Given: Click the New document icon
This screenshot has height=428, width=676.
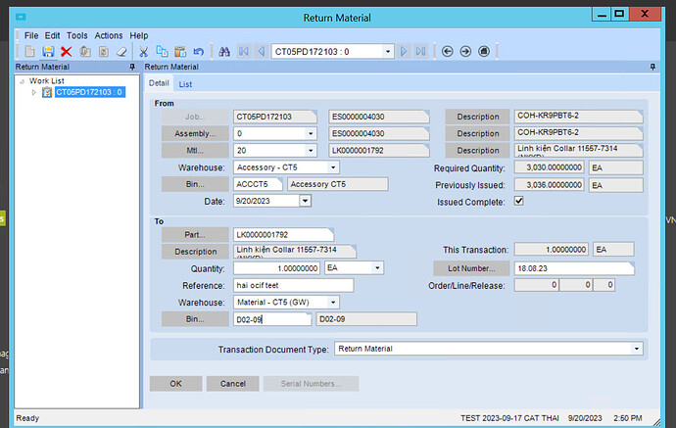Looking at the screenshot, I should point(31,51).
